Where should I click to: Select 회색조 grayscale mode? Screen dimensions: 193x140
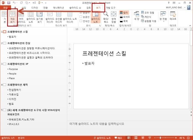tap(125, 17)
